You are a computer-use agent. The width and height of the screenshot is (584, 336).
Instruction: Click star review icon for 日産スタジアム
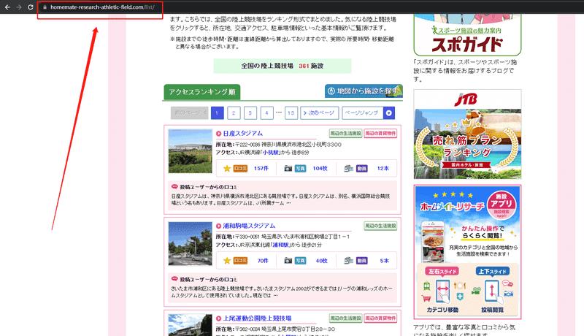[x=227, y=169]
